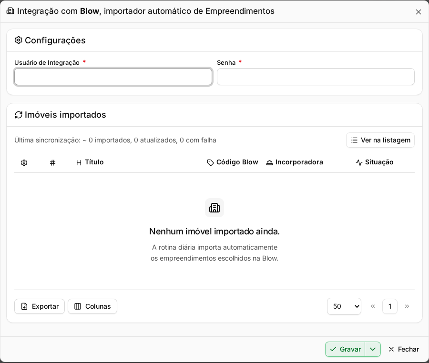This screenshot has width=429, height=363.
Task: Click the gear column header icon in table
Action: (x=24, y=162)
